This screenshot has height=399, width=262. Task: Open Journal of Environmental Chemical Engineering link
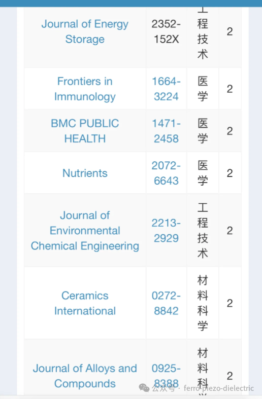(x=85, y=231)
